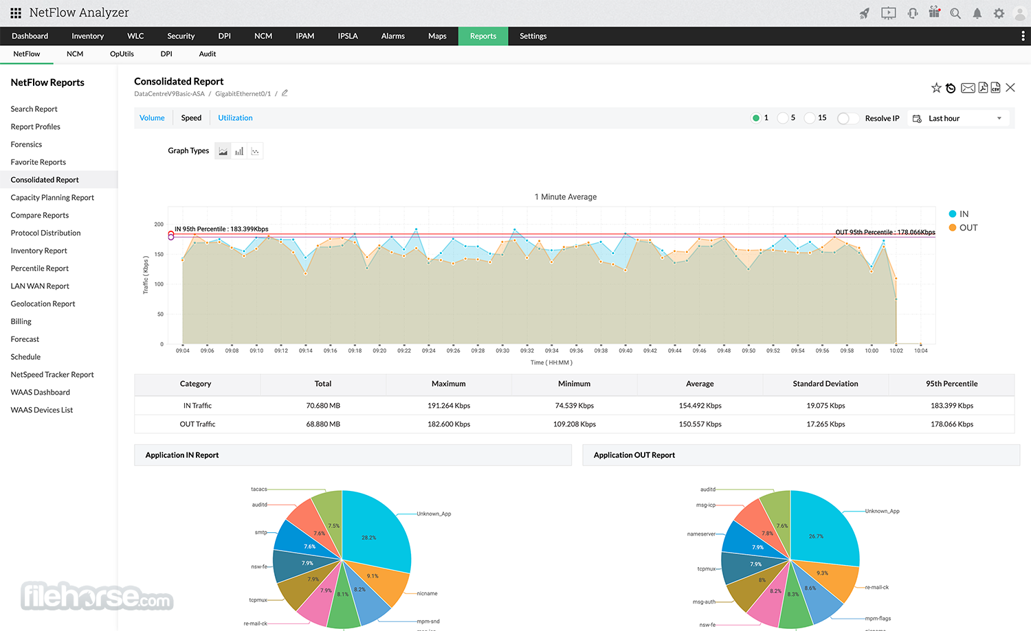Open the Settings tab
The image size is (1031, 631).
533,36
